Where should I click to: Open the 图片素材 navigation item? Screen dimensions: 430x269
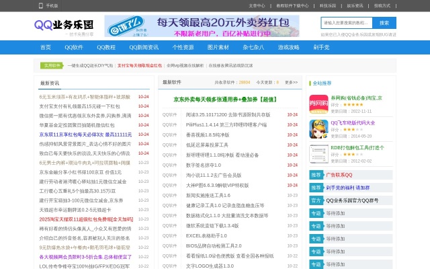(x=218, y=47)
